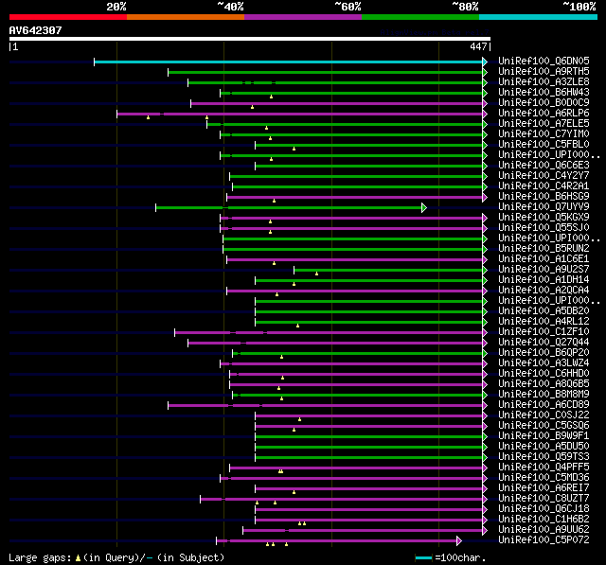Open the UniRef100_A6RLP6 hit label
606x565 pixels.
coord(544,114)
